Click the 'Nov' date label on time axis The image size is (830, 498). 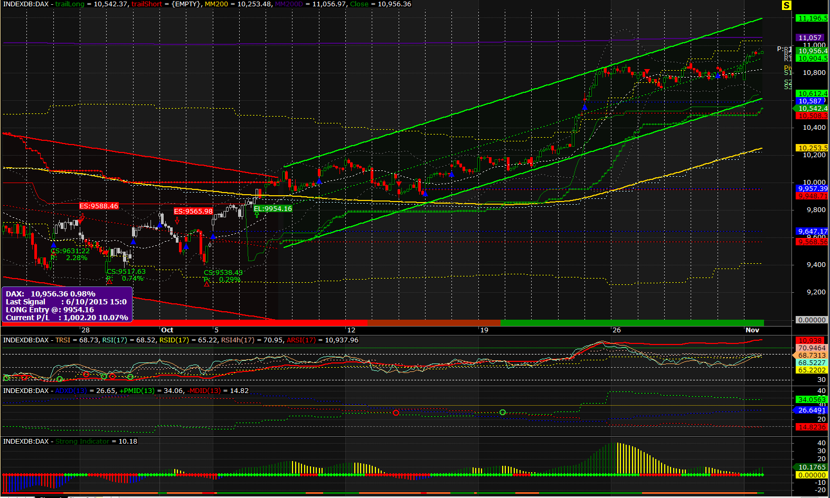(752, 330)
